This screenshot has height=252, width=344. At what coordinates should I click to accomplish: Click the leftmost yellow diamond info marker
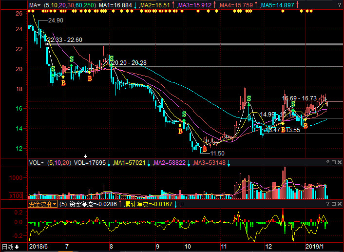(30, 11)
